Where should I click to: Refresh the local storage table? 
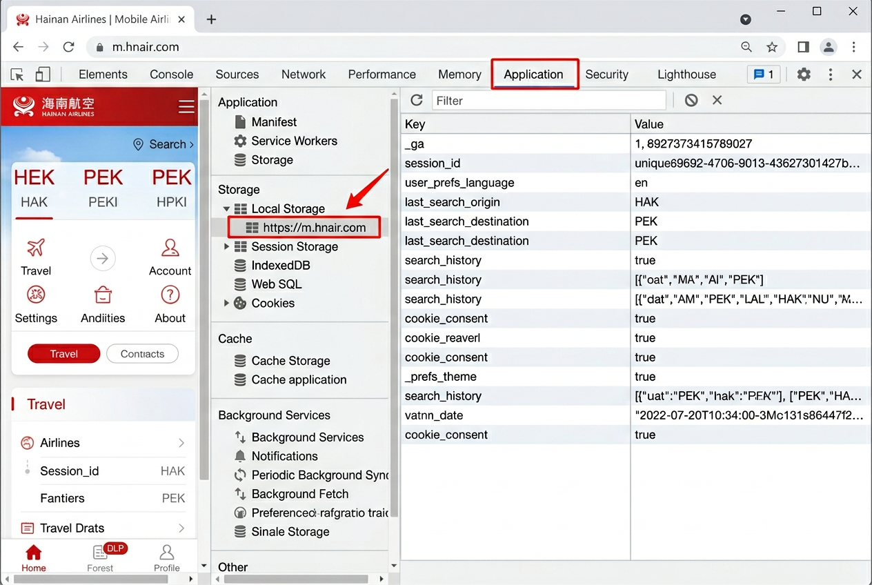point(416,100)
